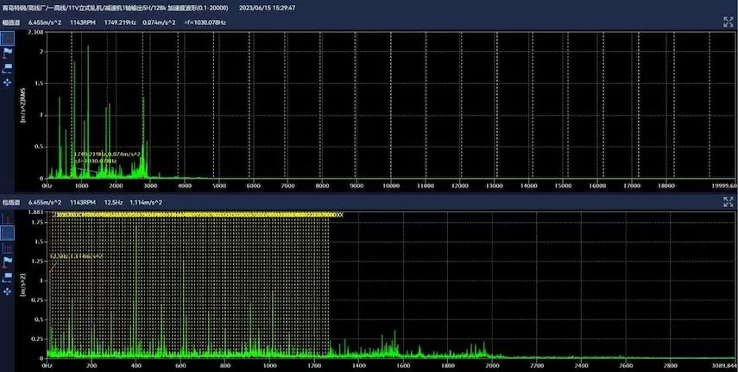Viewport: 738px width, 372px height.
Task: Toggle the harmonic cursor tool in envelope toolbar
Action: coord(8,232)
